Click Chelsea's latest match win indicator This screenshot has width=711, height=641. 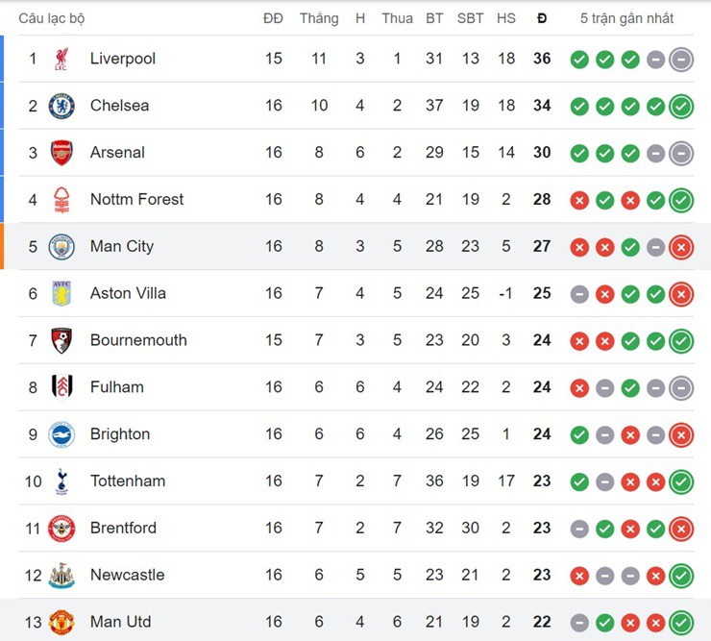pos(681,106)
